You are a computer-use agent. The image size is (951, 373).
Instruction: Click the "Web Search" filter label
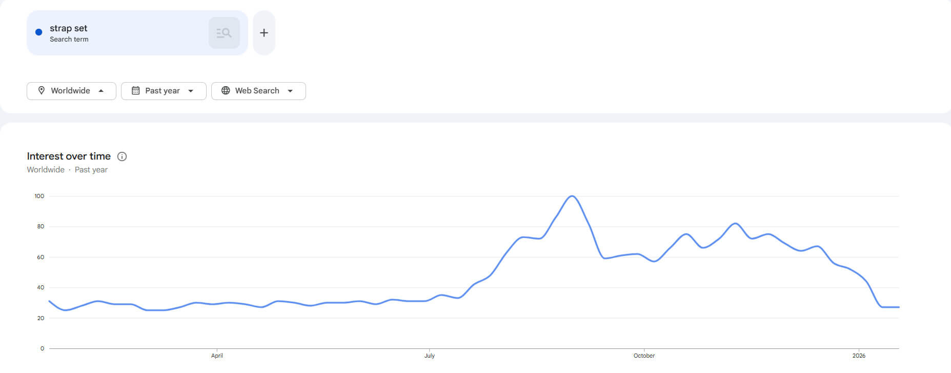257,91
